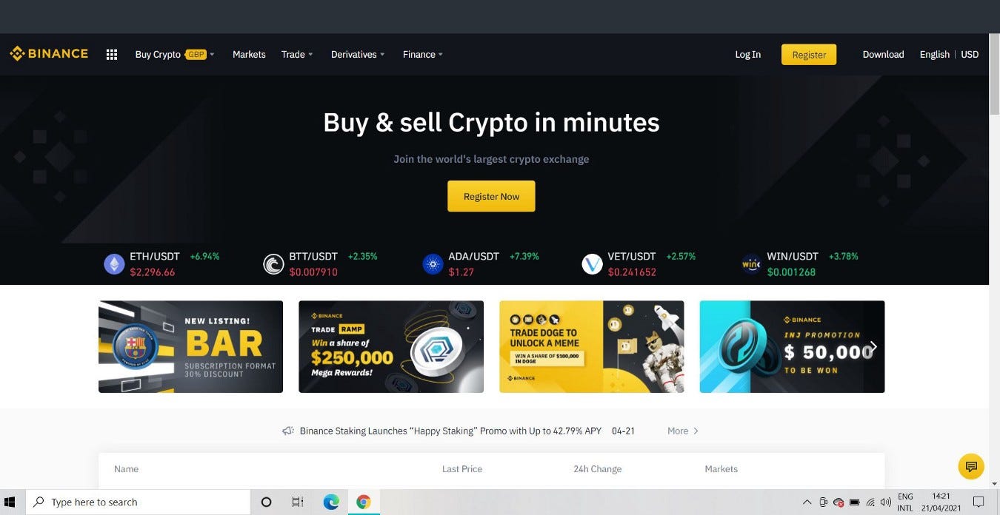Click the Log In link
This screenshot has width=1000, height=515.
coord(747,54)
